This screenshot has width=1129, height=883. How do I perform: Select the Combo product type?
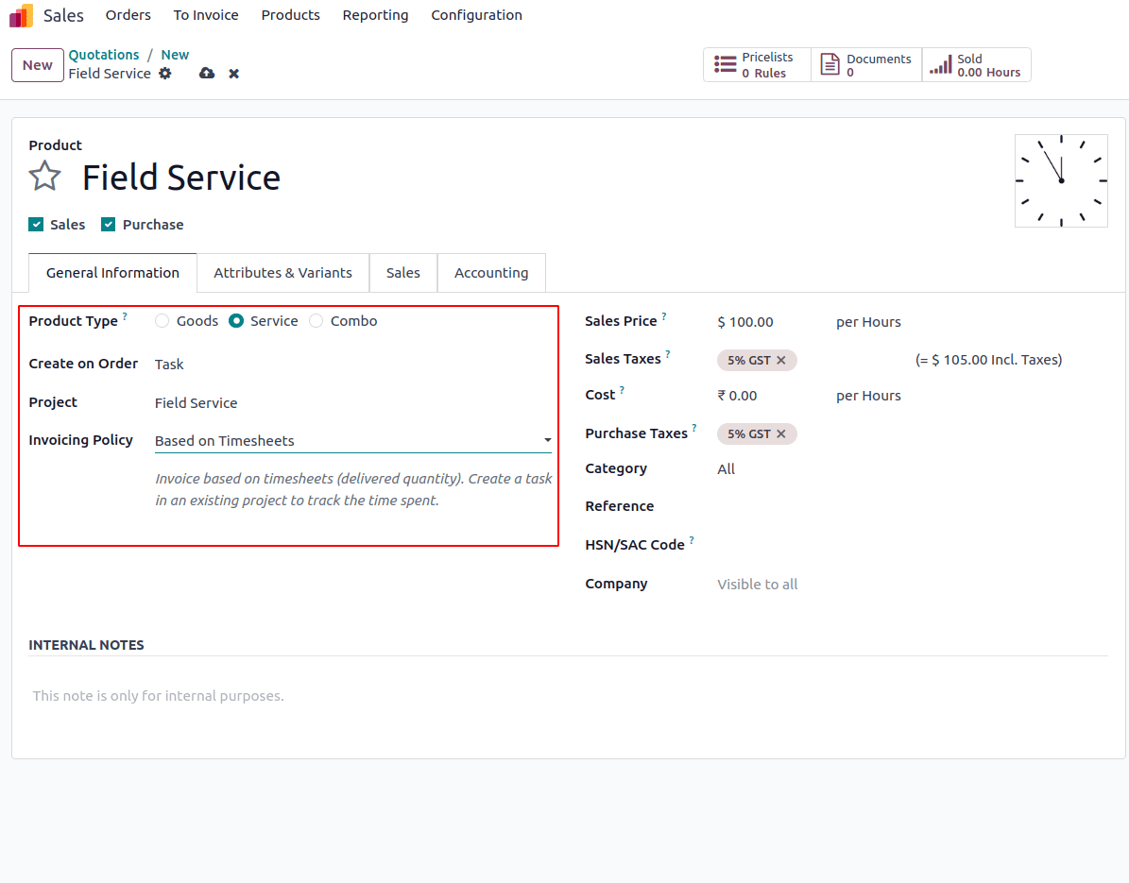316,321
